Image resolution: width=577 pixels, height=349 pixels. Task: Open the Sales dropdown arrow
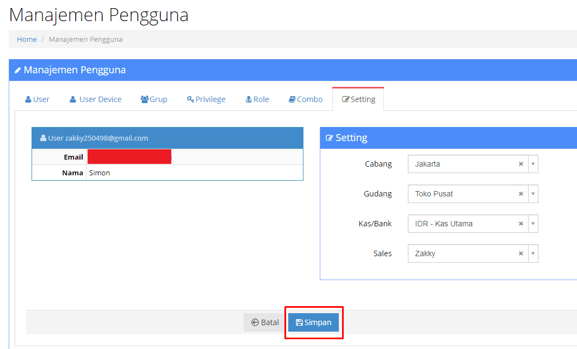(533, 253)
